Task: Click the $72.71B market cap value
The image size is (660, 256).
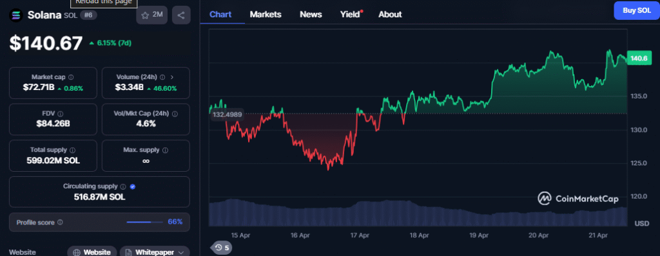Action: coord(38,88)
